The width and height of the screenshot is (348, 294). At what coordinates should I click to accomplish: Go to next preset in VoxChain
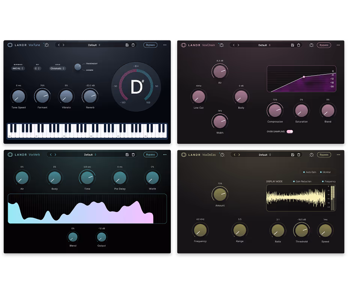pyautogui.click(x=238, y=45)
